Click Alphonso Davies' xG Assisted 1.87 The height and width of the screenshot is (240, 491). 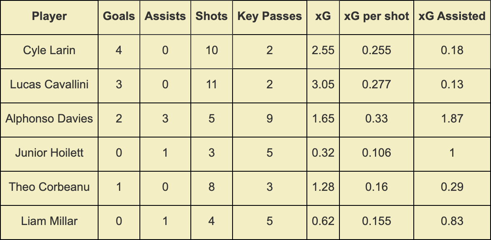click(x=452, y=119)
